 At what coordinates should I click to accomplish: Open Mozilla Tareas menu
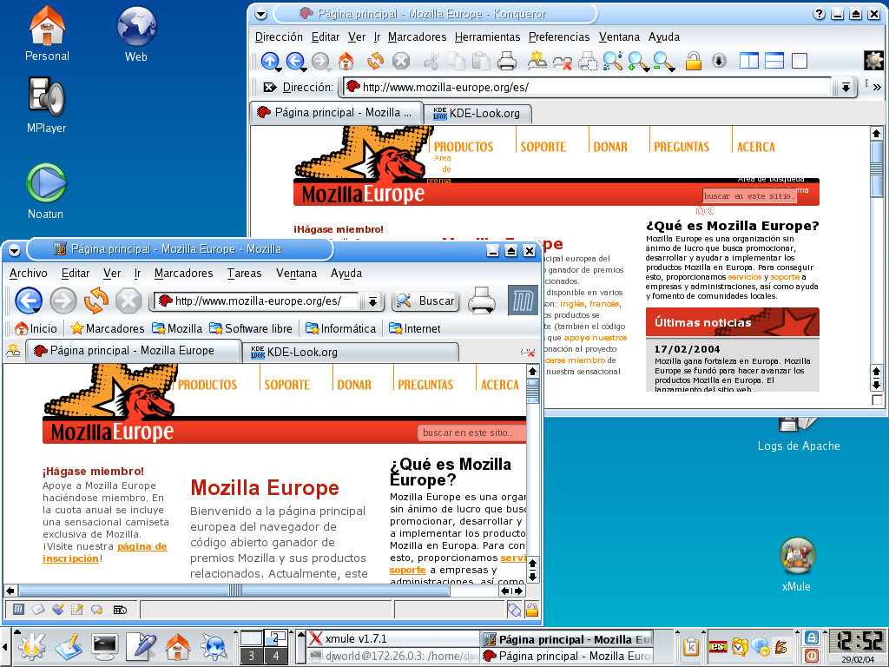tap(244, 274)
